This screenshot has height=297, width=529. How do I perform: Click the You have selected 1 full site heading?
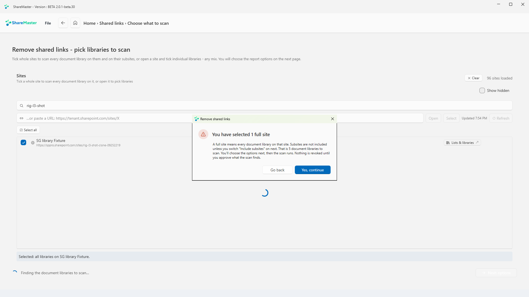click(241, 134)
